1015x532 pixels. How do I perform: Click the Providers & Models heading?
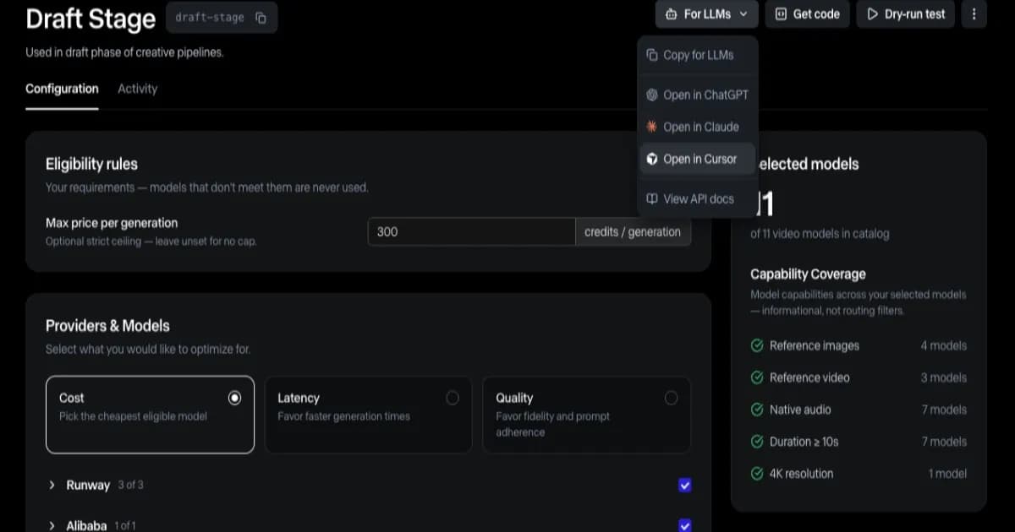[107, 326]
